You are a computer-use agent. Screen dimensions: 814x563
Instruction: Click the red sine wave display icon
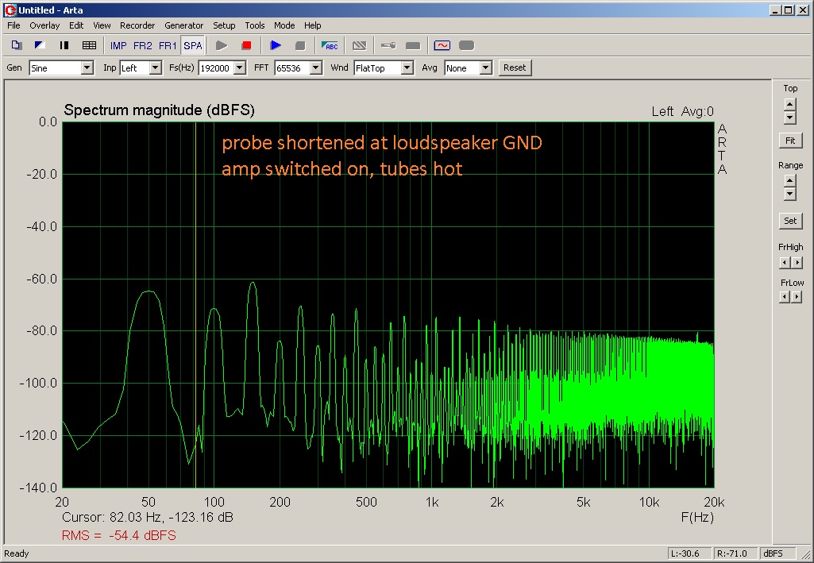click(442, 46)
